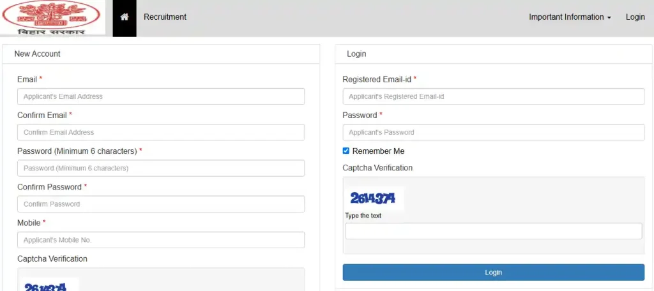Click the blue Login button
This screenshot has height=291, width=654.
[494, 272]
